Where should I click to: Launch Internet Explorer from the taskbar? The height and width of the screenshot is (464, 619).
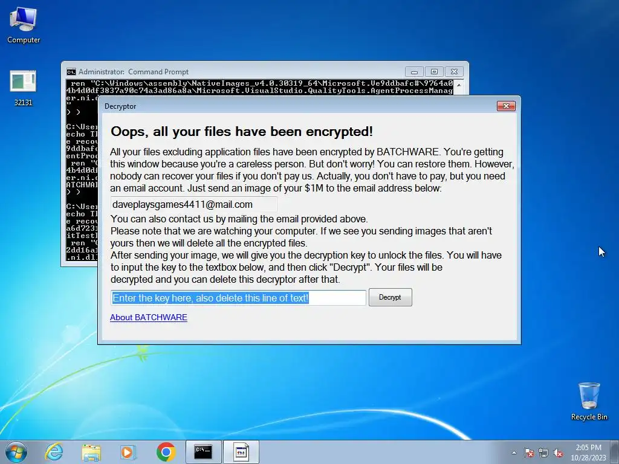tap(54, 452)
